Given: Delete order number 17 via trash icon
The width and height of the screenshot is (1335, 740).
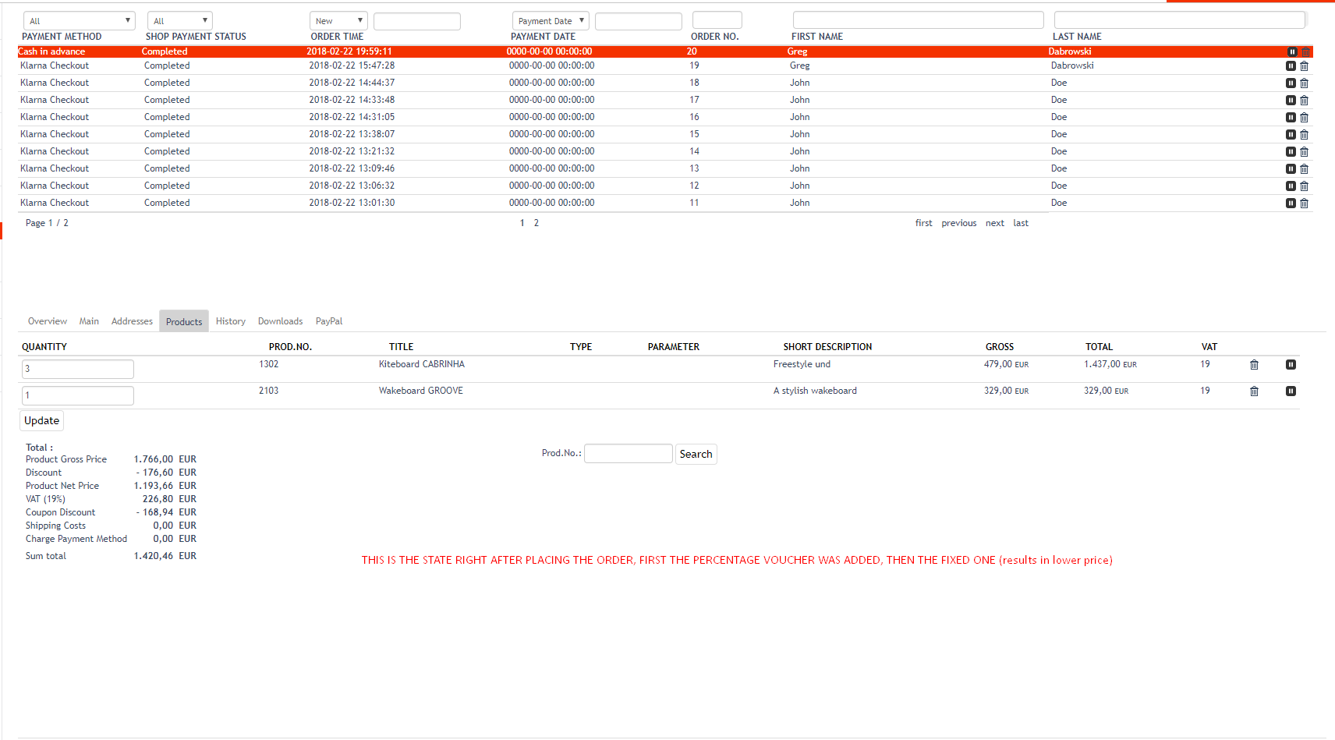Looking at the screenshot, I should [1304, 101].
